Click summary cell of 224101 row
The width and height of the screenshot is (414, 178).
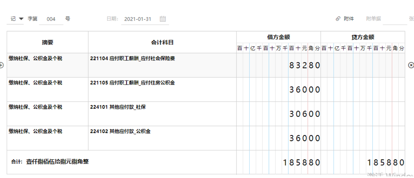(48, 114)
